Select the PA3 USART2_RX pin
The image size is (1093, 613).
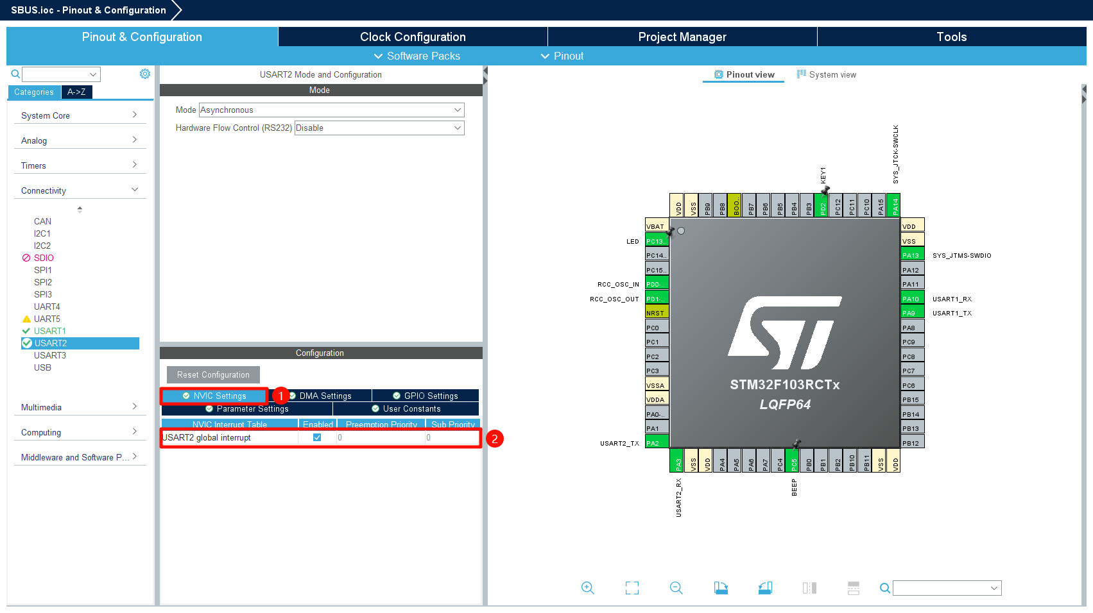(677, 460)
